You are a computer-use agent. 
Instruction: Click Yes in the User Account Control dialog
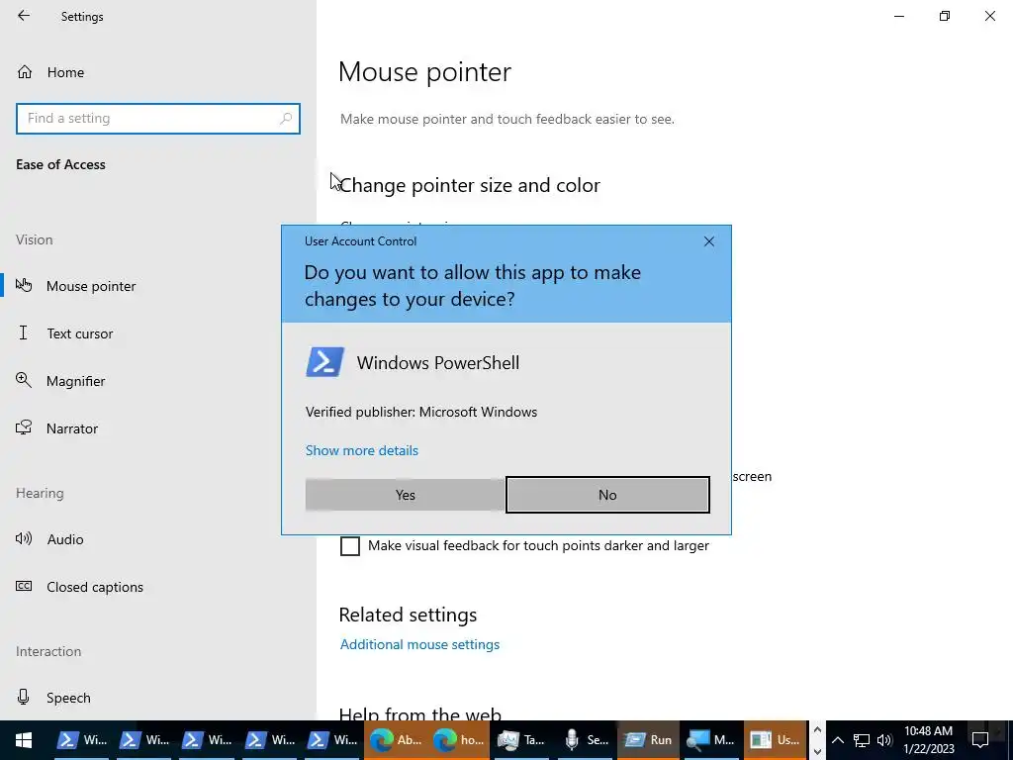(x=405, y=495)
